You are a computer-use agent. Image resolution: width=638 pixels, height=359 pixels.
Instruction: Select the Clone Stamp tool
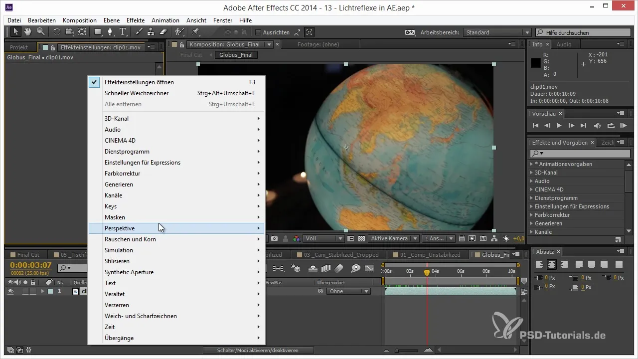(151, 32)
